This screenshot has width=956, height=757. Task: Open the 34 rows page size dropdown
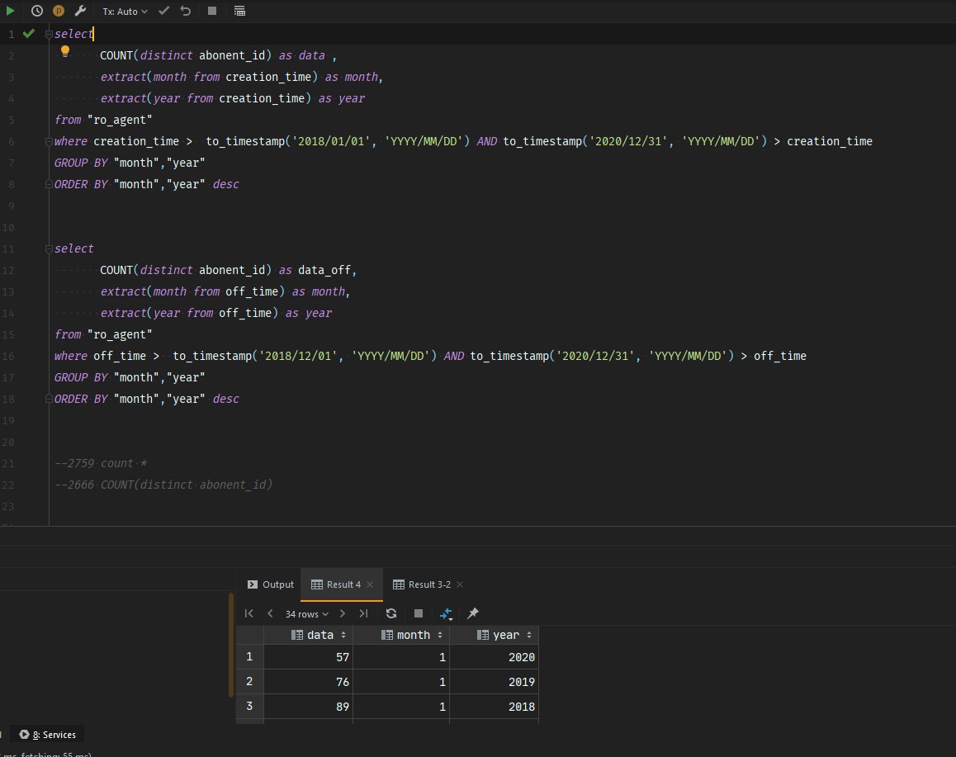(306, 614)
